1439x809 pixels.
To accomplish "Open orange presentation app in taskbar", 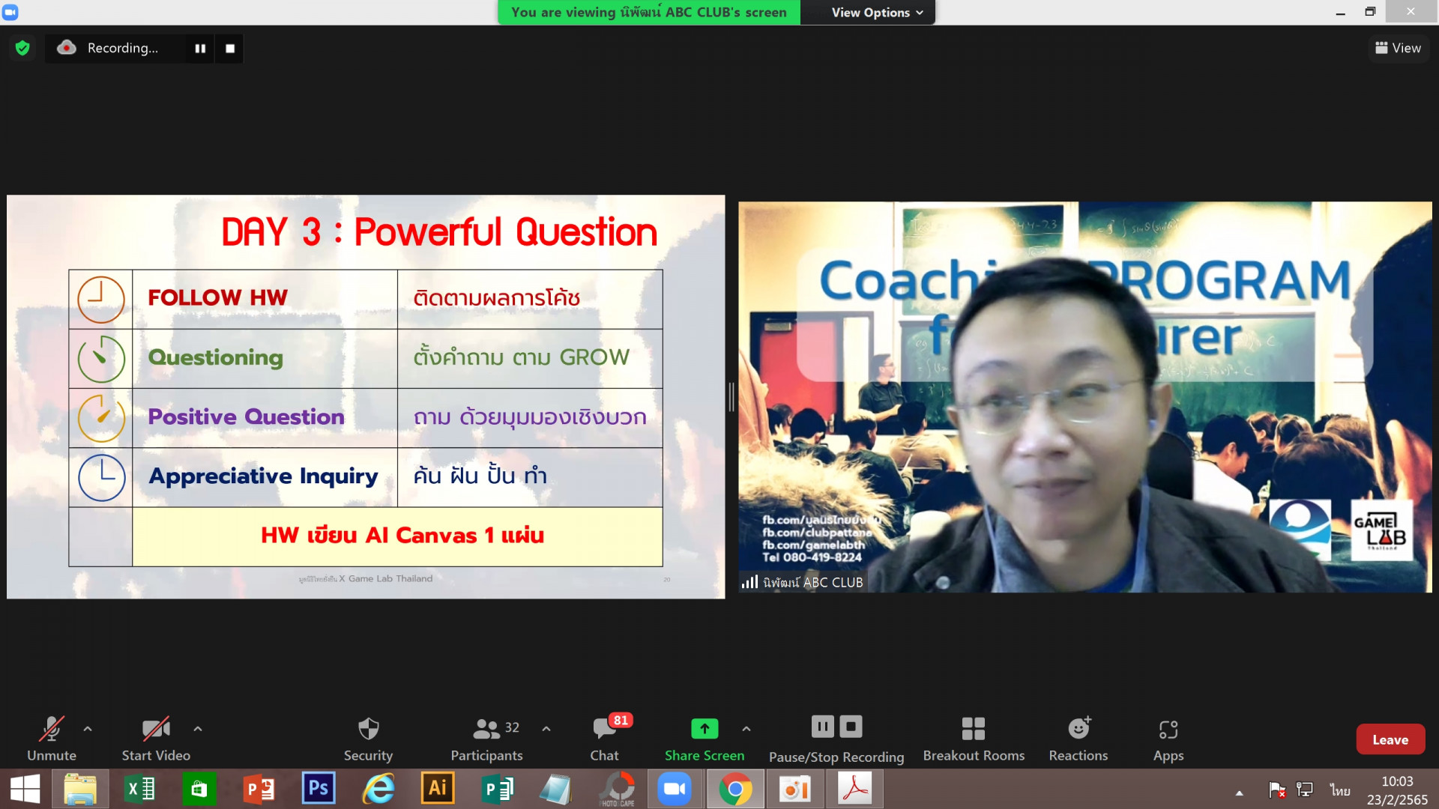I will pyautogui.click(x=794, y=789).
